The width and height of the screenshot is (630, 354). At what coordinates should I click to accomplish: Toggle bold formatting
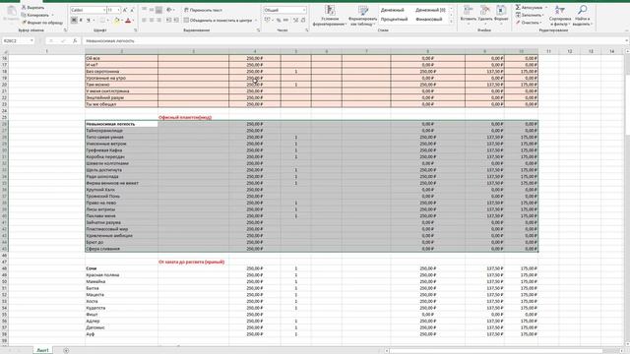click(x=74, y=20)
